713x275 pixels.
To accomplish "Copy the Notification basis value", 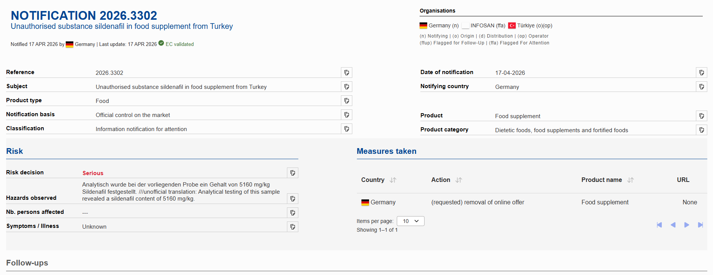I will (x=346, y=115).
